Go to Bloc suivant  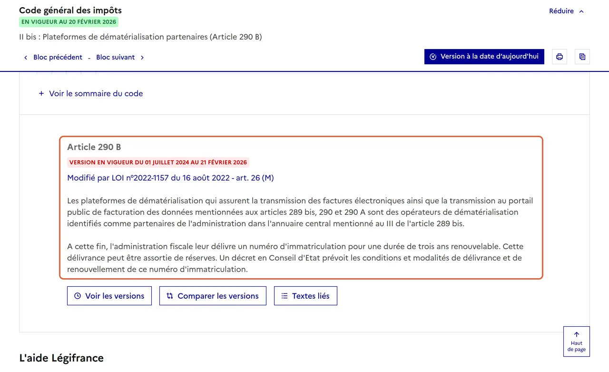point(120,57)
